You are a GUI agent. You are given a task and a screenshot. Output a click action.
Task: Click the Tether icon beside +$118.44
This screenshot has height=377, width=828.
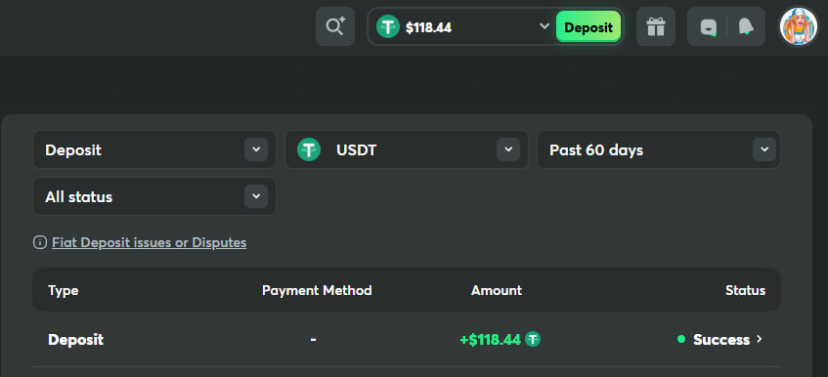(x=533, y=339)
